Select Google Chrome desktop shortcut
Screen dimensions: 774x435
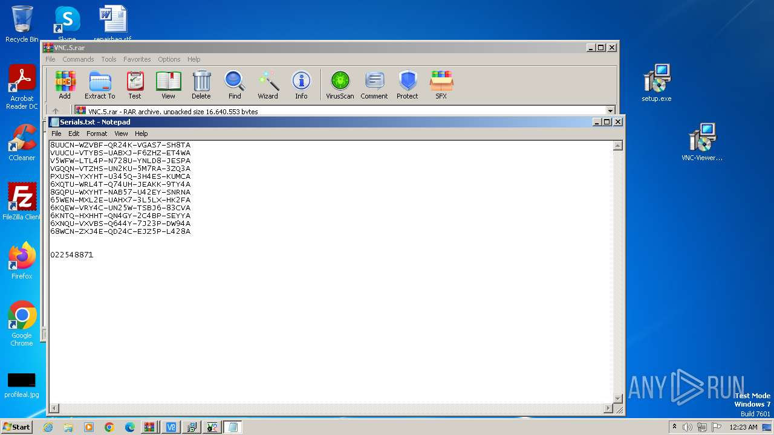[22, 324]
